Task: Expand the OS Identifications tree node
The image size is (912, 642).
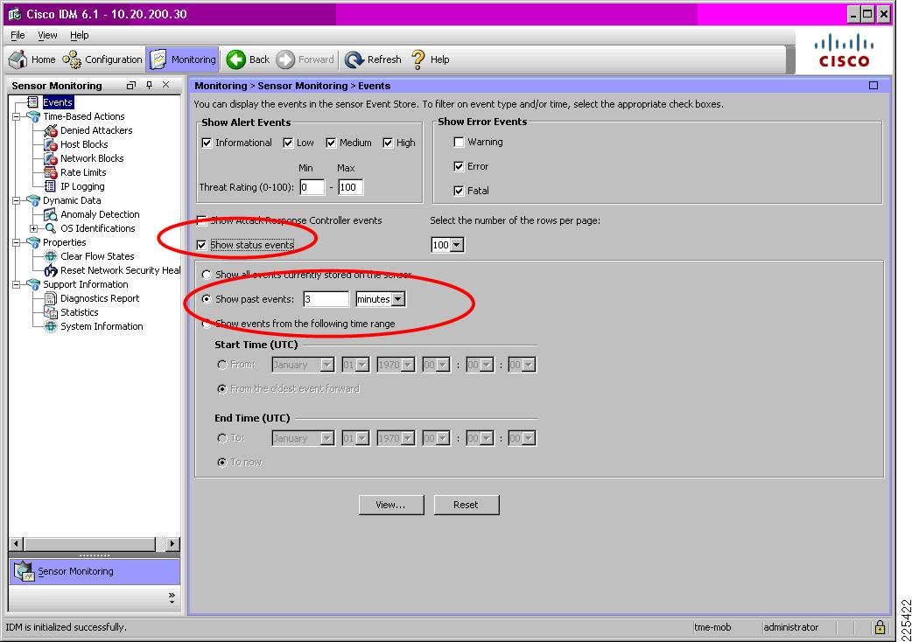Action: (34, 228)
